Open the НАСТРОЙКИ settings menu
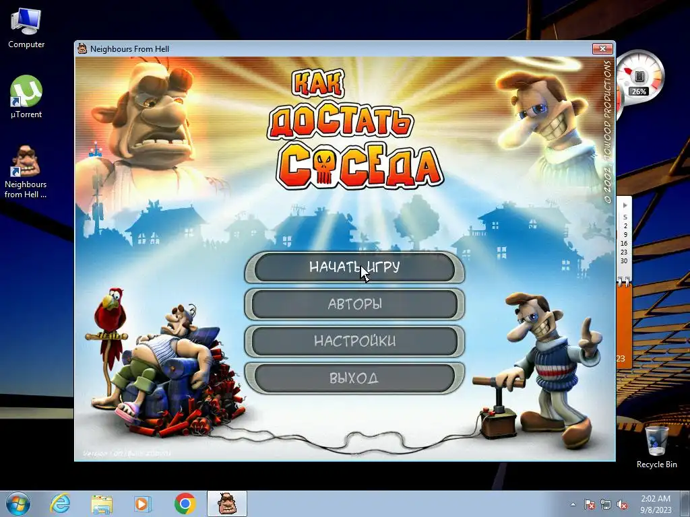This screenshot has width=690, height=517. coord(354,341)
